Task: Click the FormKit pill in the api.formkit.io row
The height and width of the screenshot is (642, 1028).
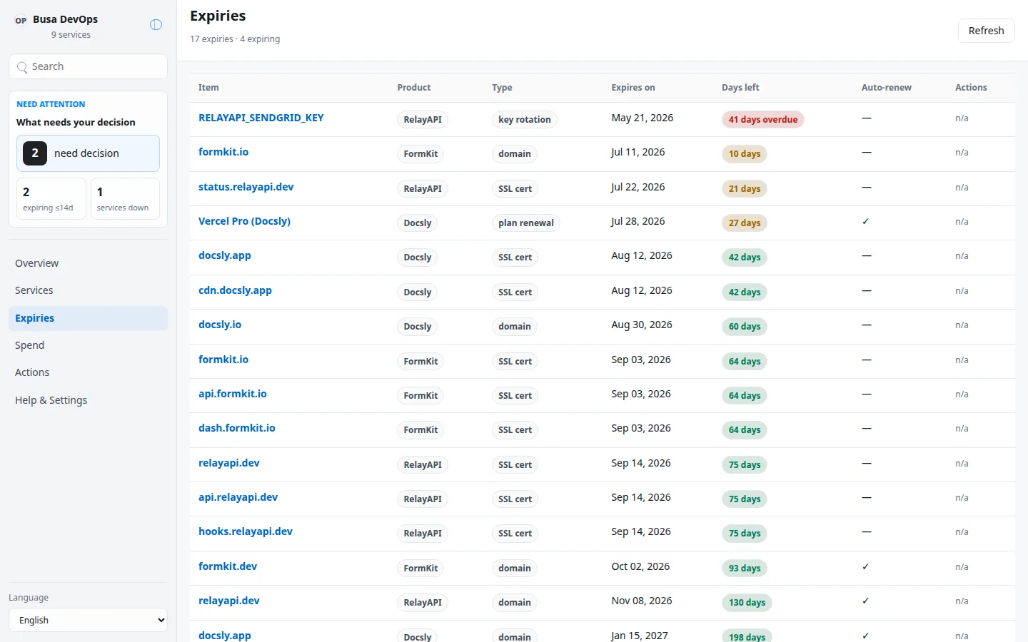Action: 420,396
